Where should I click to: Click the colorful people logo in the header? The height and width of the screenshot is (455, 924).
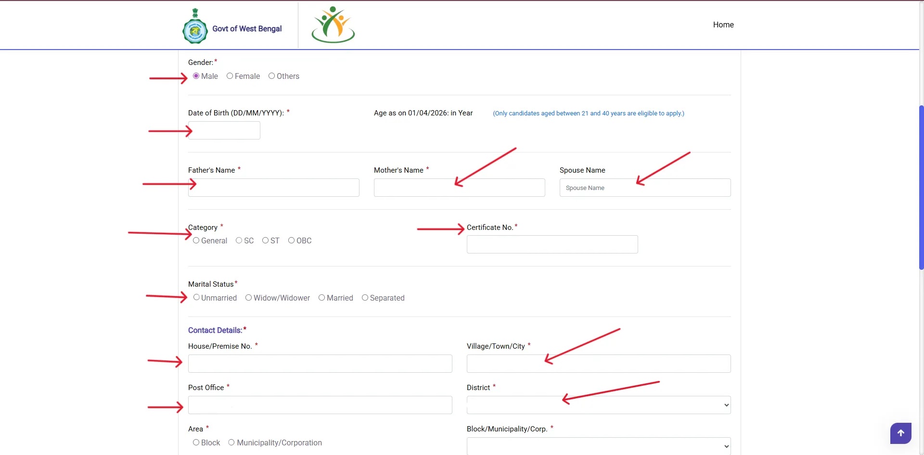tap(333, 25)
